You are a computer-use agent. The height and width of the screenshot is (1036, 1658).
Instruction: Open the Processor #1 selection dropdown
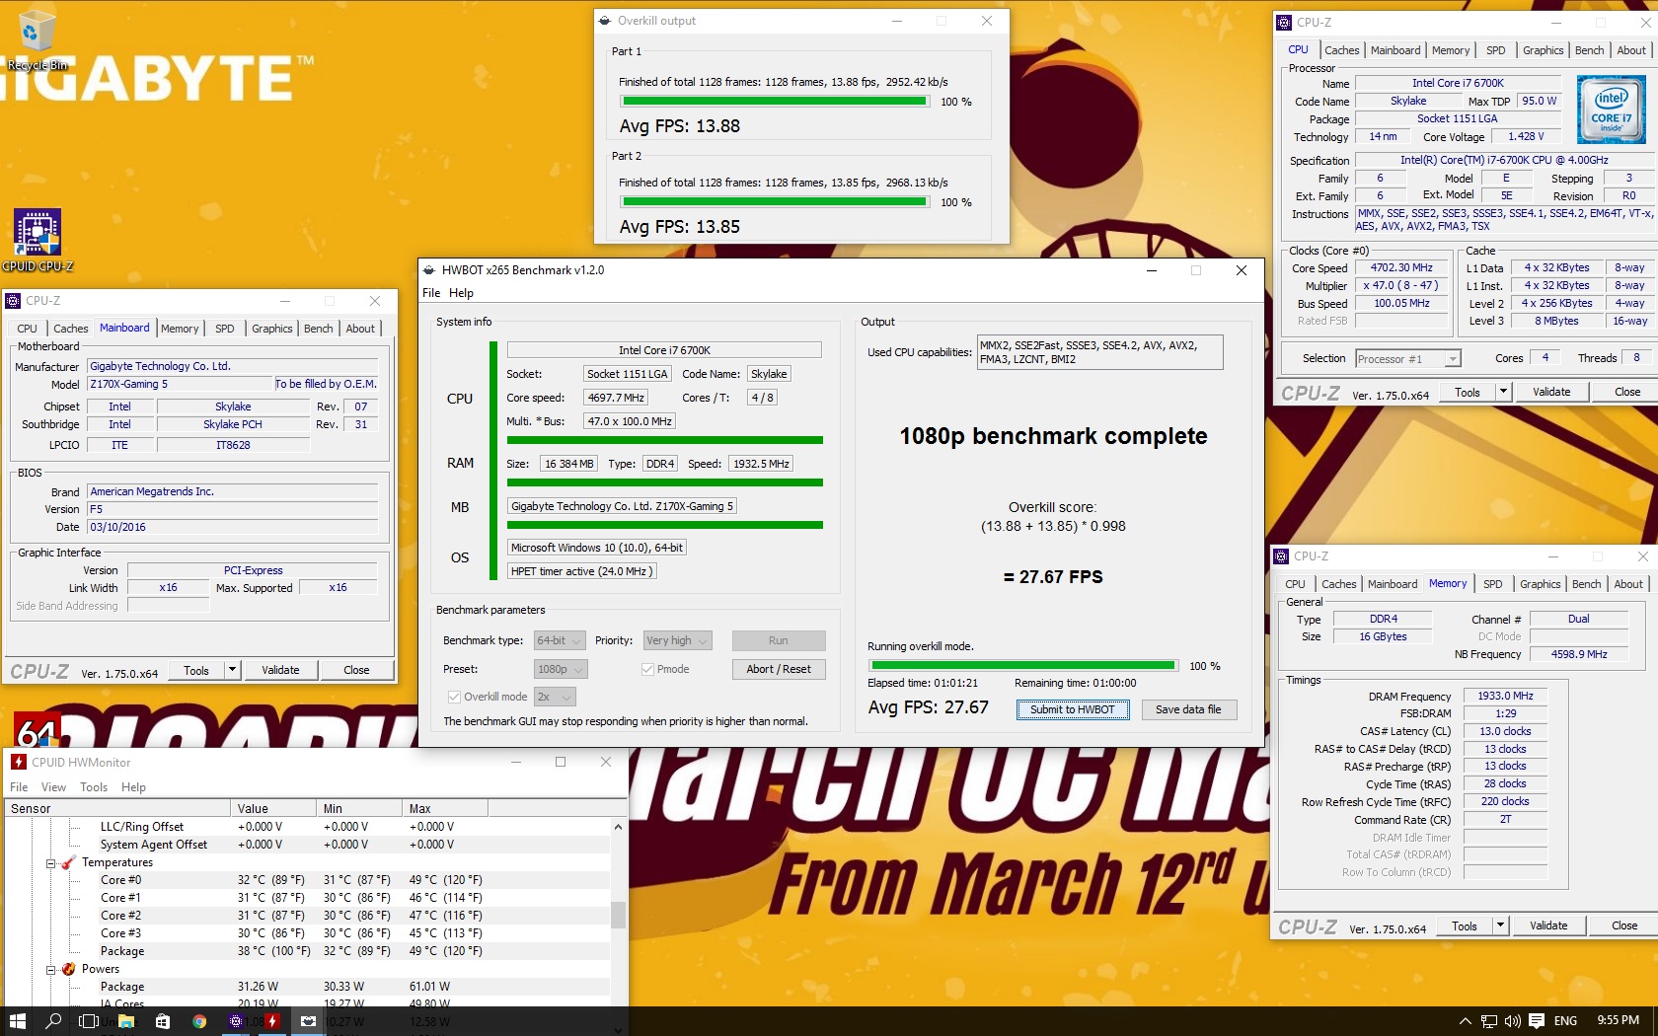click(x=1408, y=359)
